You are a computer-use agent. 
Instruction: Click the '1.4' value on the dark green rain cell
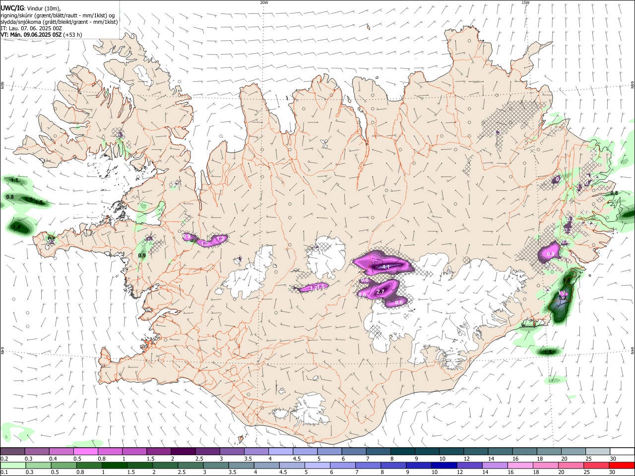[16, 228]
